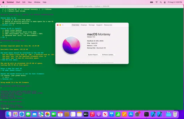Open Finder from the Dock
Viewport: 184px width, 119px height.
[x=9, y=114]
